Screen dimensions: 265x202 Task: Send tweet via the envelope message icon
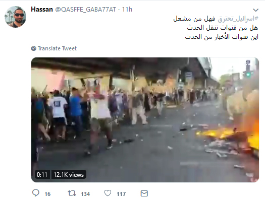pyautogui.click(x=144, y=193)
